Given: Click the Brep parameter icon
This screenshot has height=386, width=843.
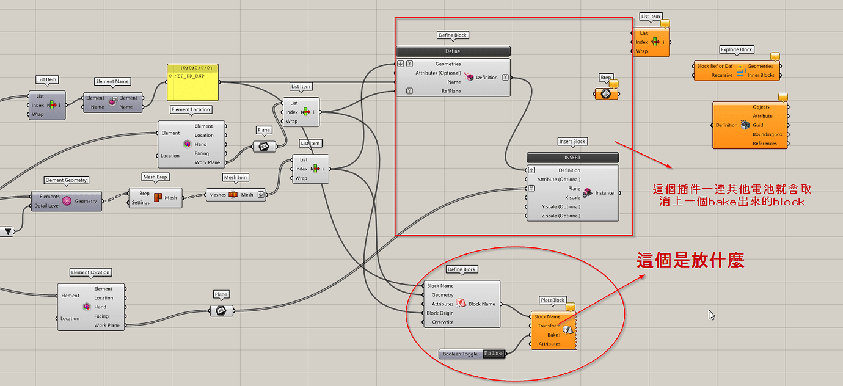Looking at the screenshot, I should tap(606, 94).
